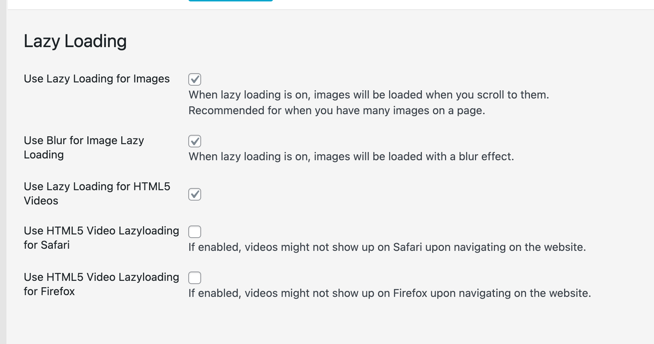Disable the blur for image lazy loading checkbox
This screenshot has width=654, height=344.
click(x=195, y=141)
